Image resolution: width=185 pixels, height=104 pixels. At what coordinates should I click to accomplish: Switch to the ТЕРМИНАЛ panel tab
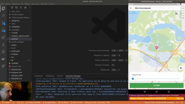point(38,76)
